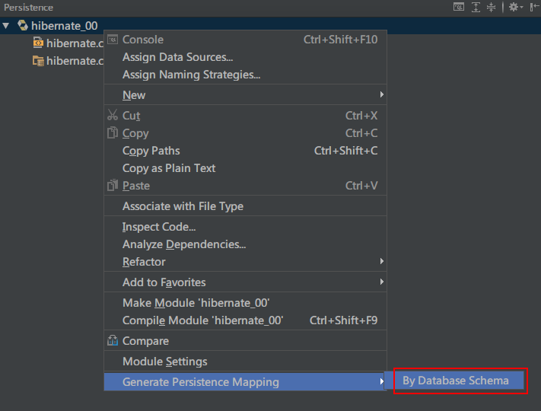
Task: Collapse the hibernate_00 tree node arrow
Action: click(x=6, y=26)
